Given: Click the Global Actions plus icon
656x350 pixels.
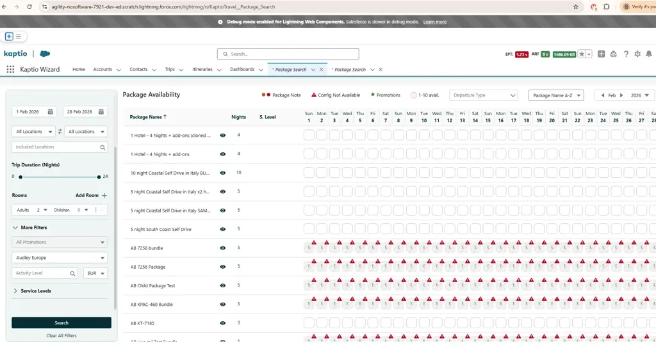Looking at the screenshot, I should click(601, 54).
